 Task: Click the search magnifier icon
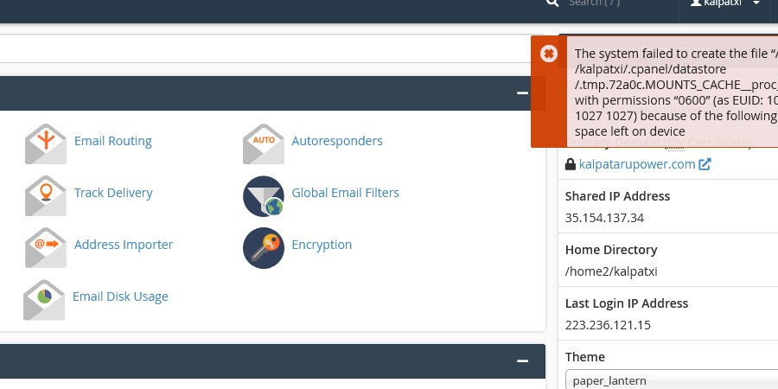(552, 3)
